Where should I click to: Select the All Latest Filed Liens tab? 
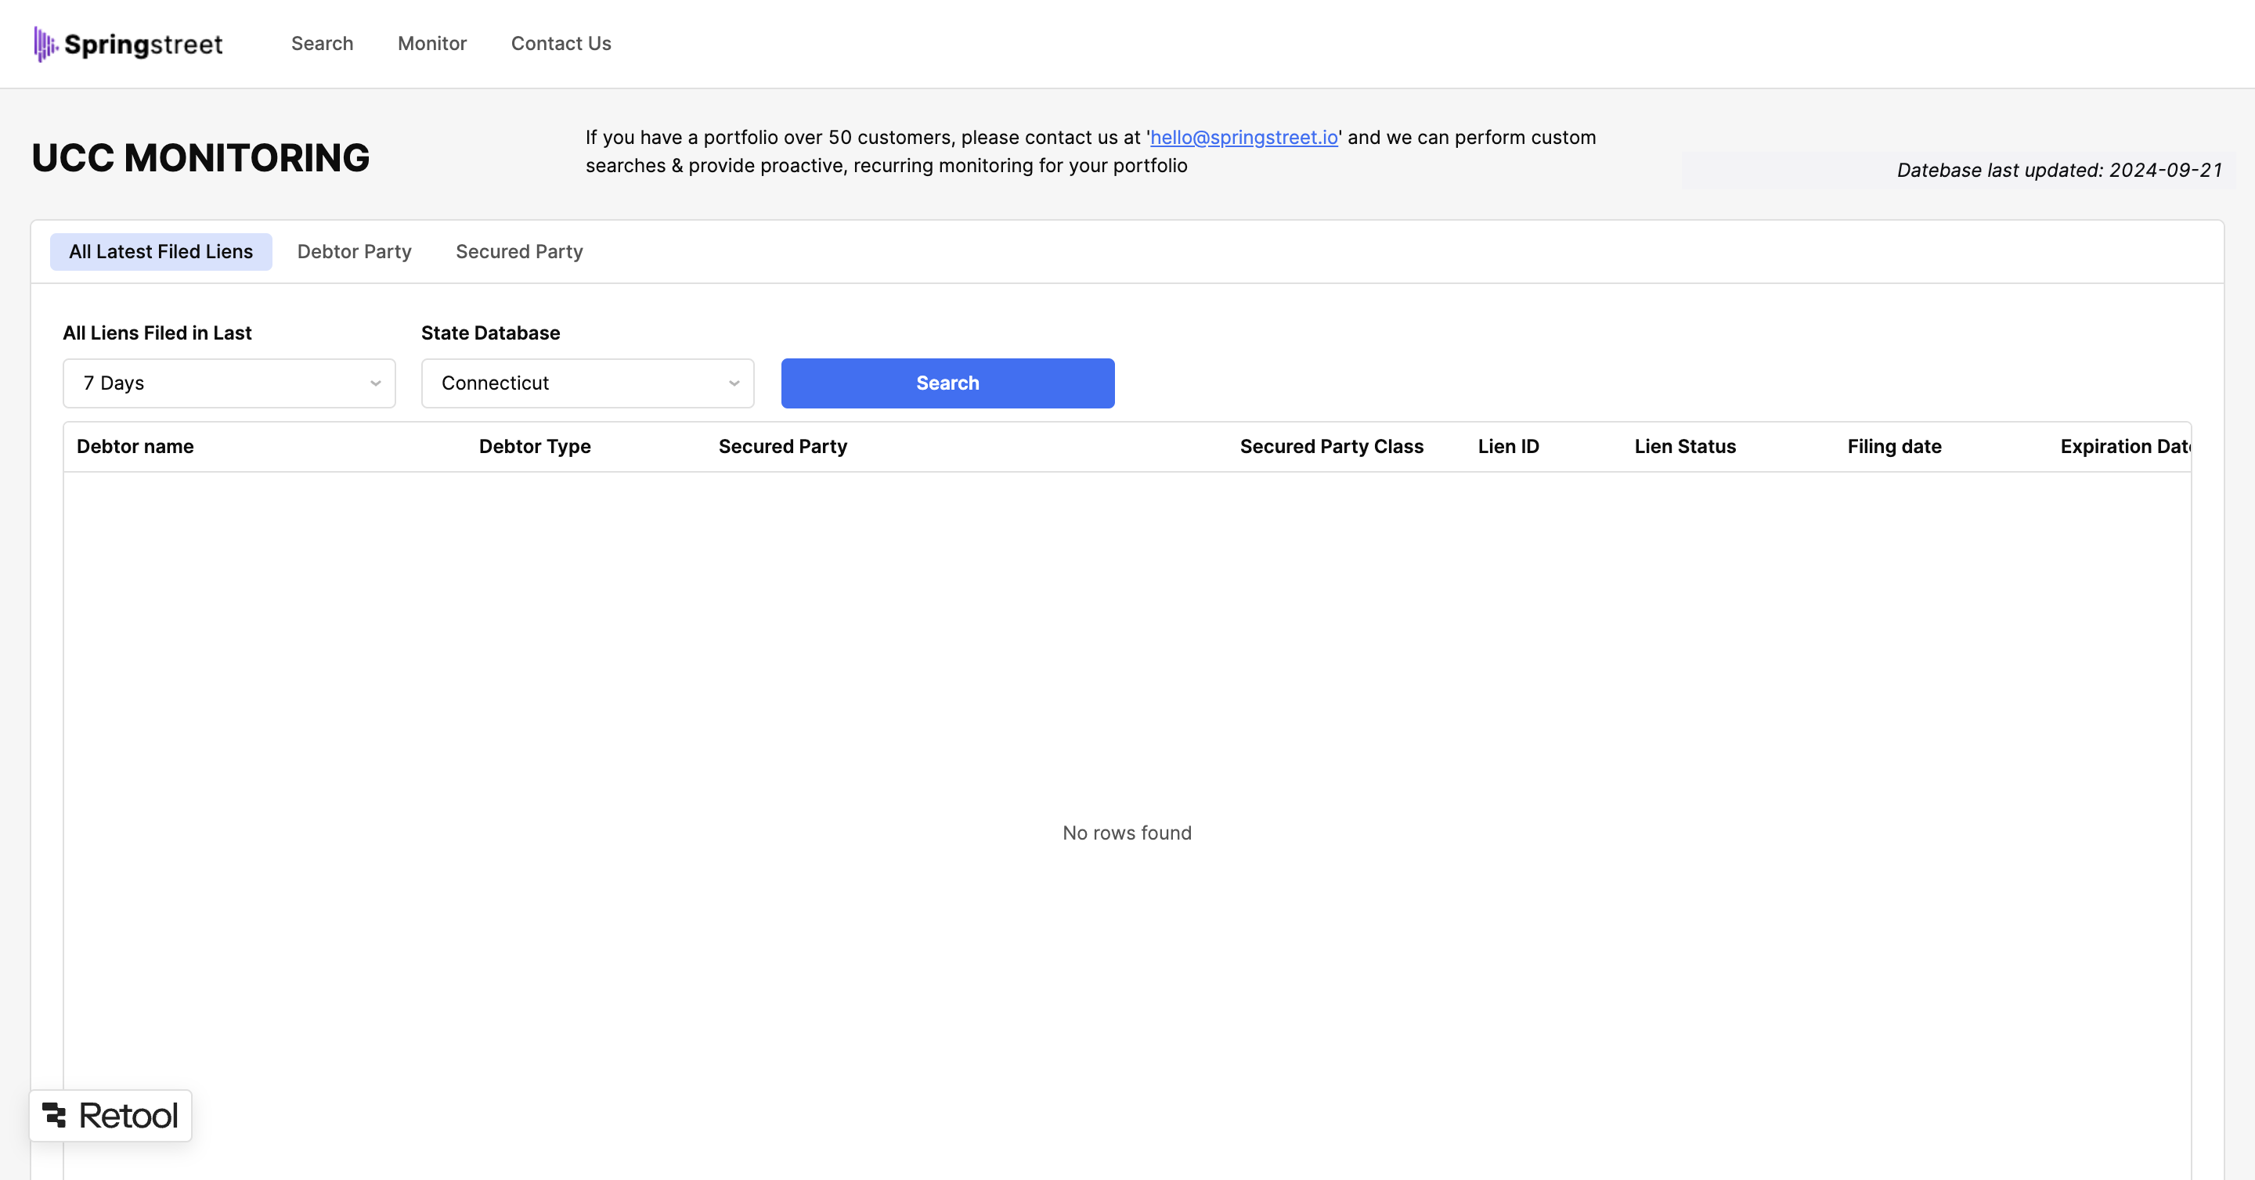[x=161, y=250]
